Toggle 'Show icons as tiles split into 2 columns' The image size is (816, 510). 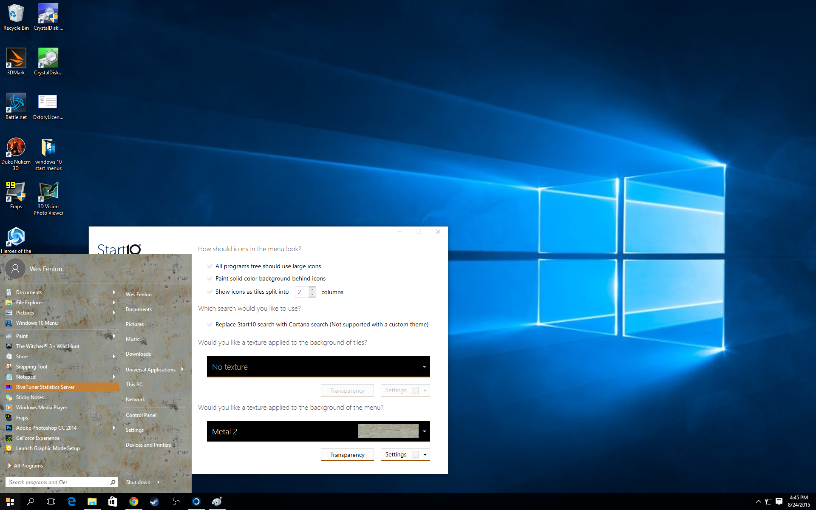(210, 292)
